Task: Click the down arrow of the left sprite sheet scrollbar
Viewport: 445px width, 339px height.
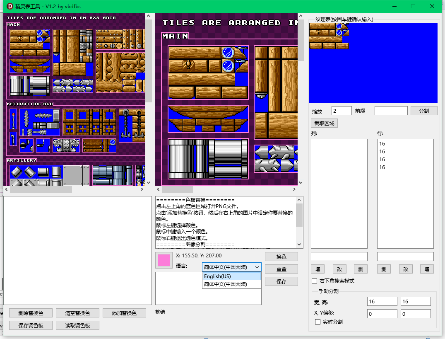Action: point(149,183)
